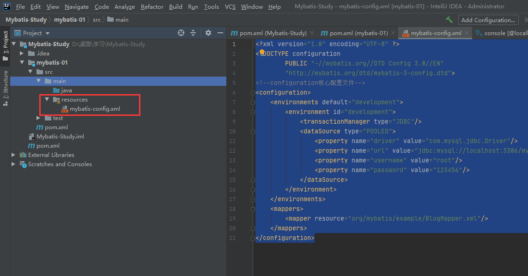Image resolution: width=528 pixels, height=276 pixels.
Task: Open the Navigate menu
Action: [77, 7]
